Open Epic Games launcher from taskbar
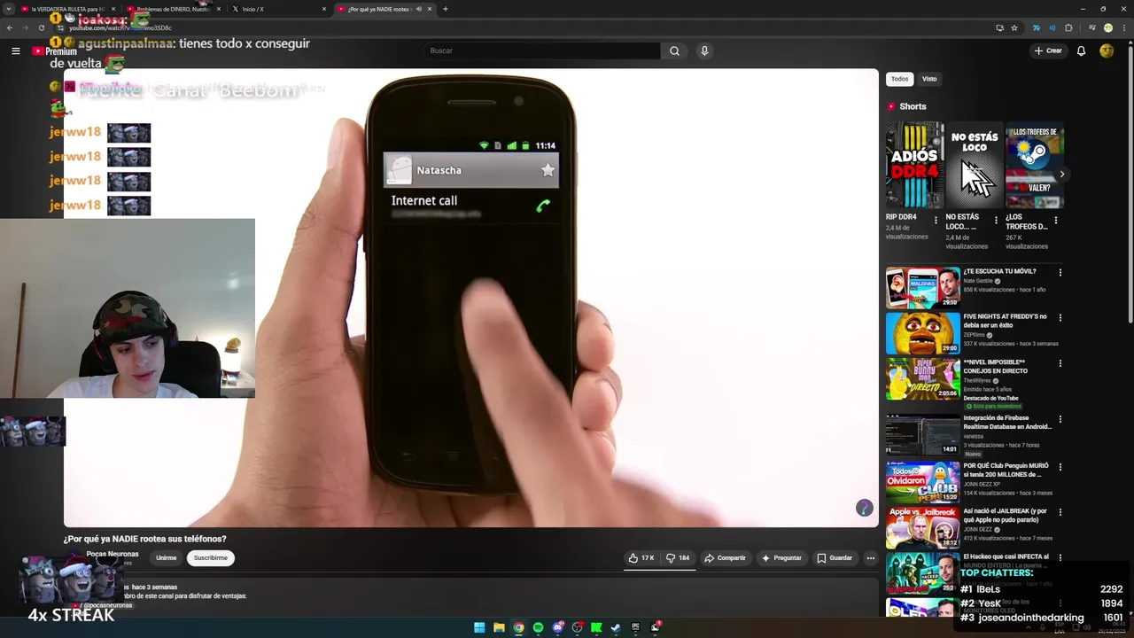This screenshot has width=1134, height=638. pyautogui.click(x=635, y=627)
